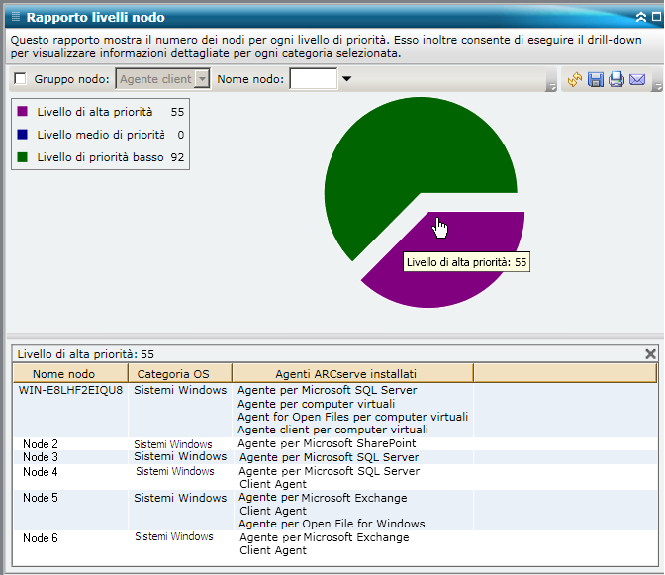Sort by Categoria OS column header
This screenshot has width=665, height=575.
point(173,374)
